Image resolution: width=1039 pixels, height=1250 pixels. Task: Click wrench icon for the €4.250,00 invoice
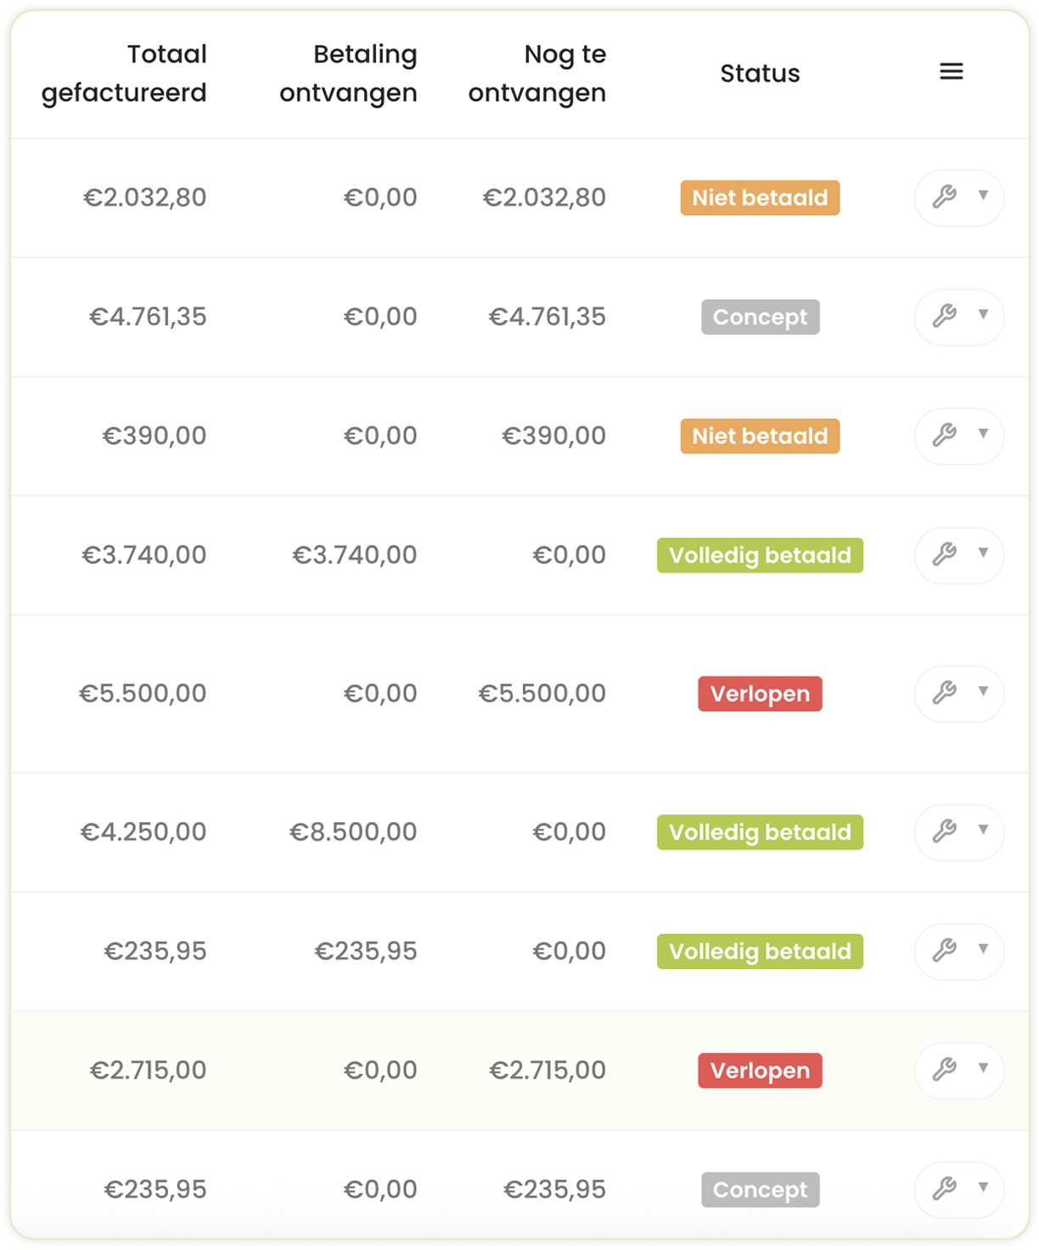pyautogui.click(x=945, y=831)
